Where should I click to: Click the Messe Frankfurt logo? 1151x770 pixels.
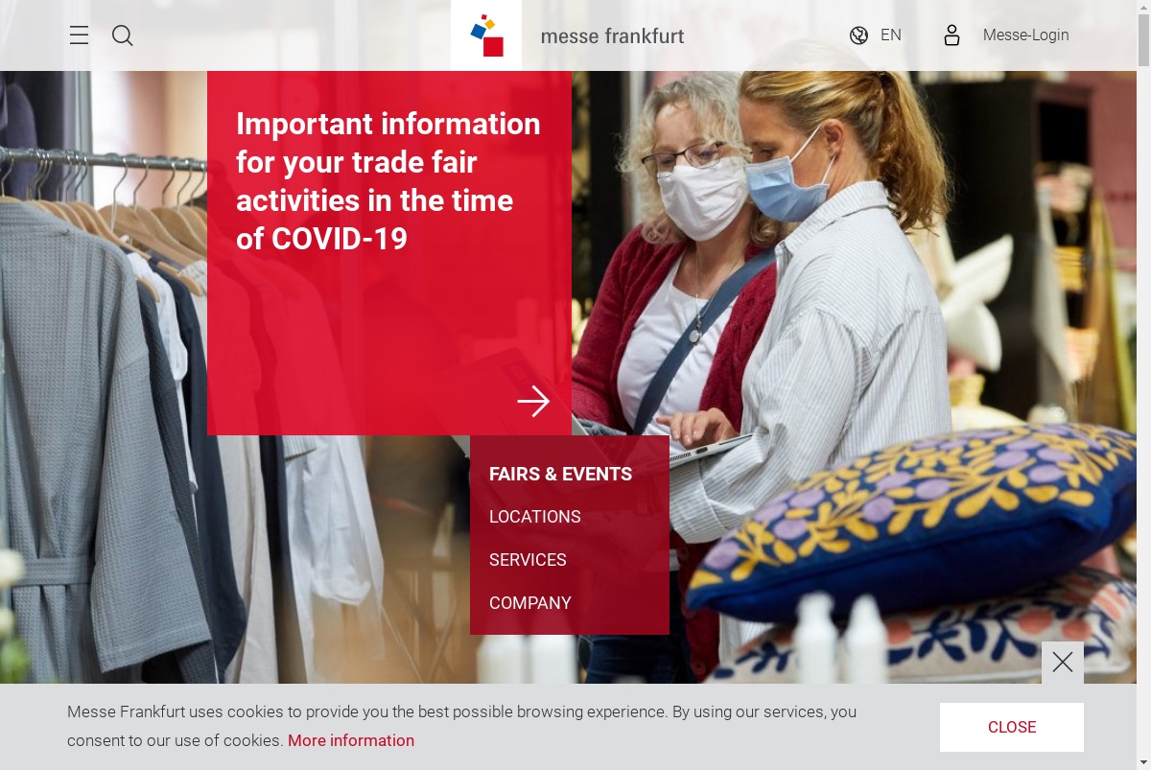tap(486, 35)
